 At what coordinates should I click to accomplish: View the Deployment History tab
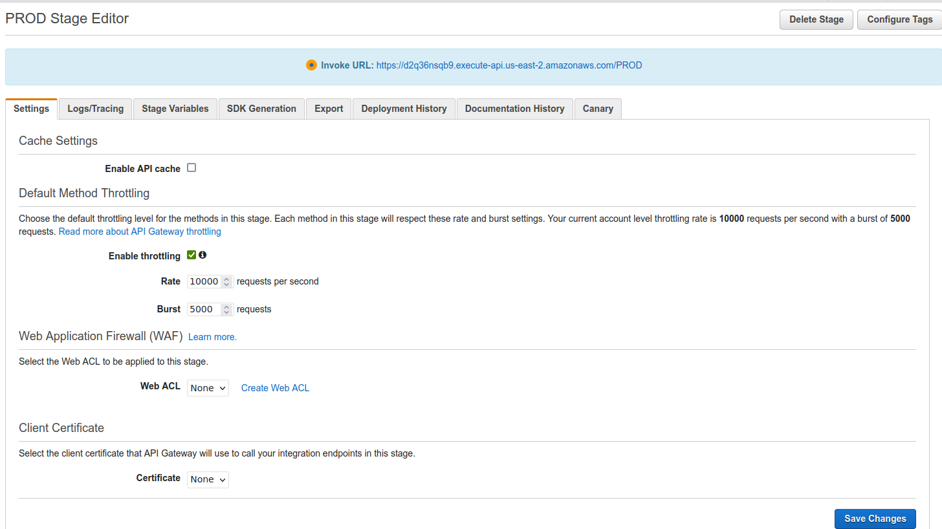403,108
